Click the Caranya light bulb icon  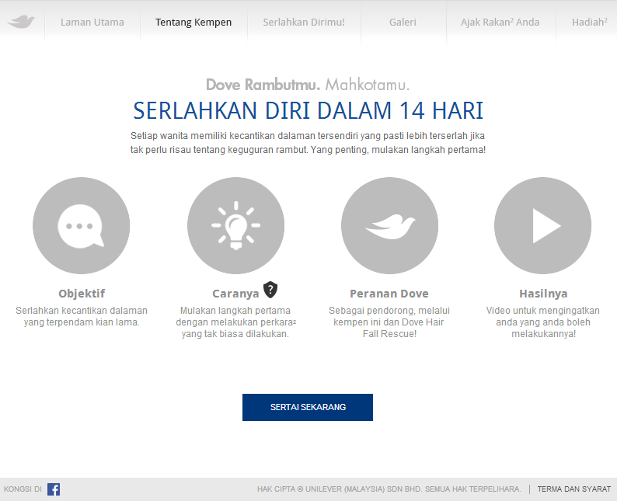tap(235, 226)
